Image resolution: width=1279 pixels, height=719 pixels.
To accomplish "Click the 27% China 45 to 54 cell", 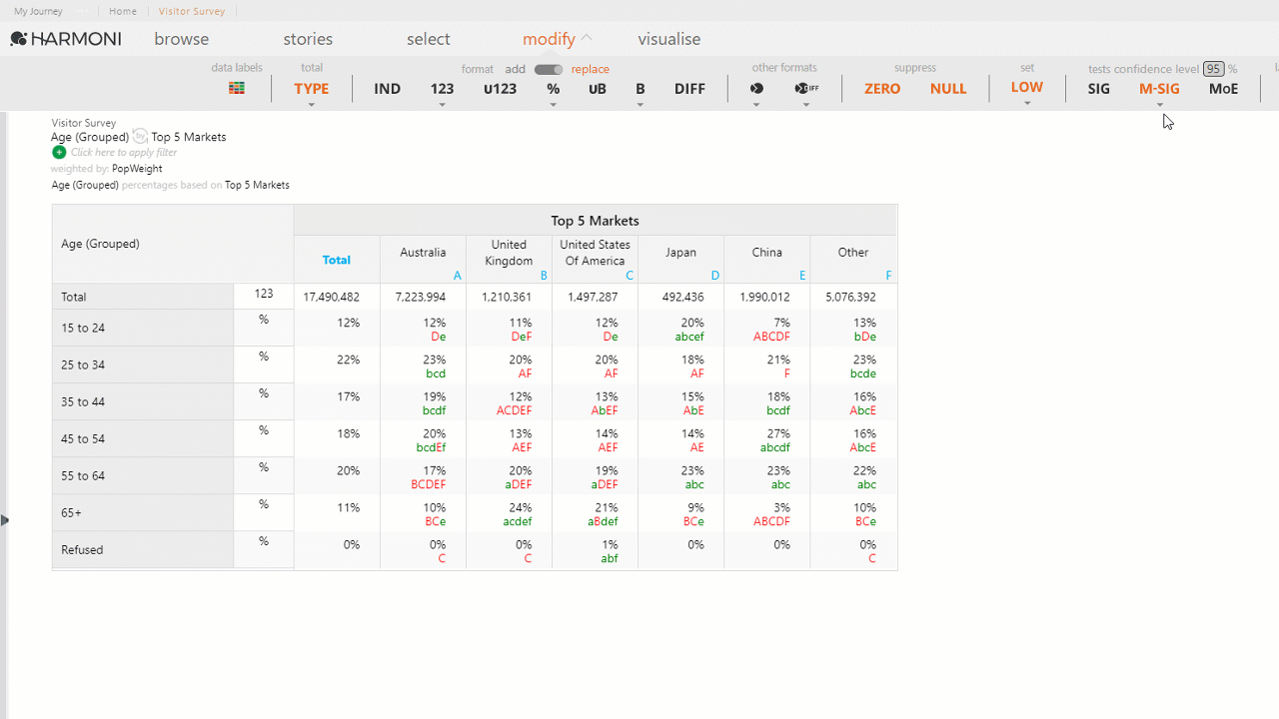I will 766,439.
